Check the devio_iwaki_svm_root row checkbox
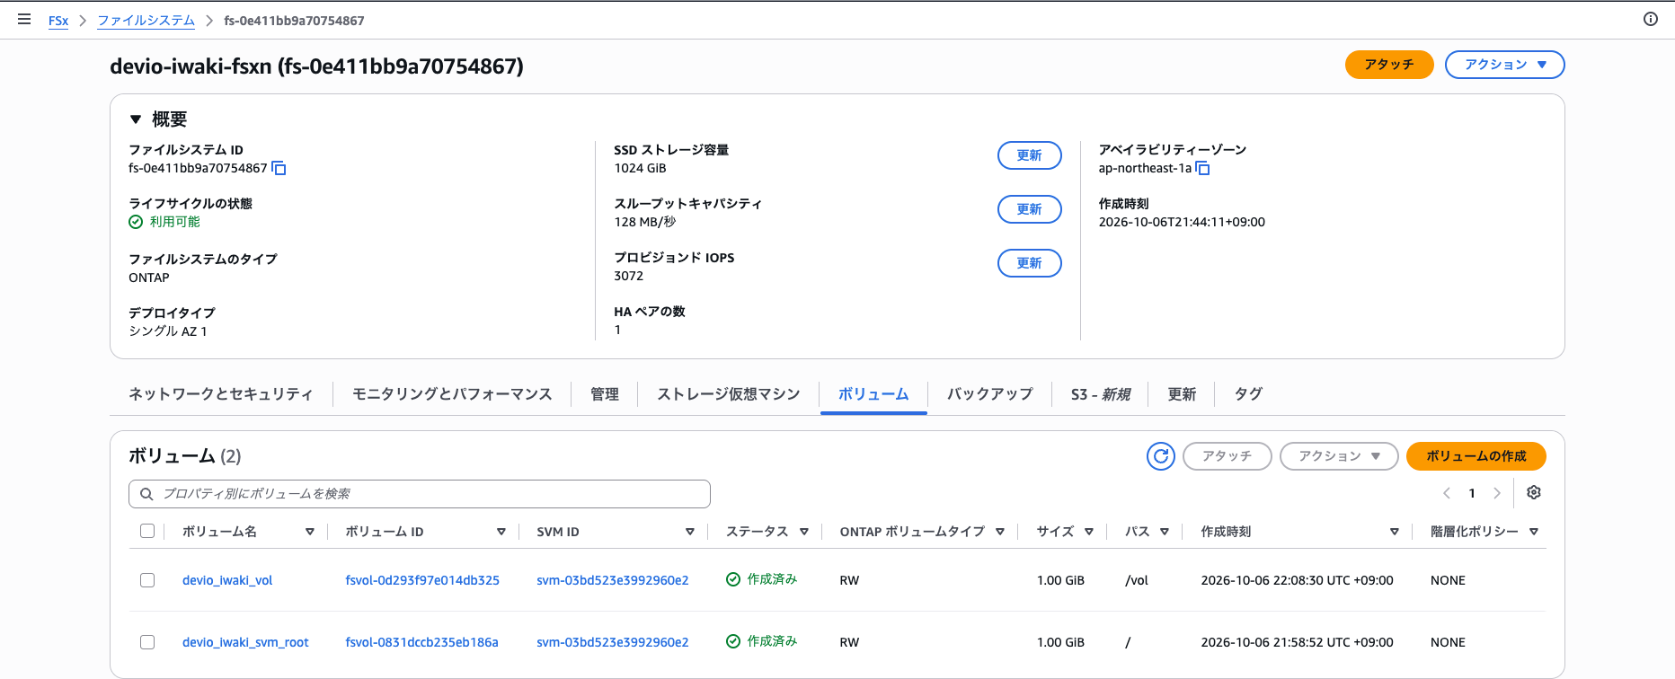The width and height of the screenshot is (1675, 679). (147, 642)
